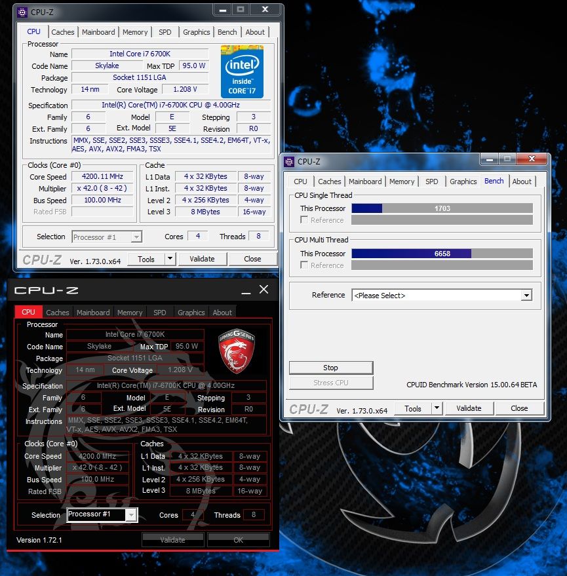Open About tab in top CPU-Z window
Viewport: 567px width, 576px height.
click(255, 32)
